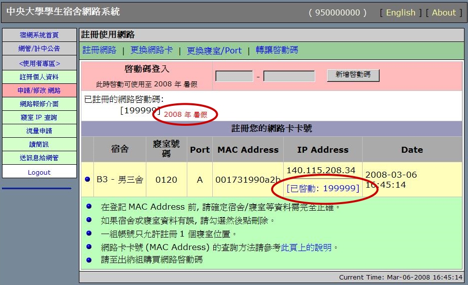Image resolution: width=468 pixels, height=285 pixels.
Task: Open 網路報修介面 repair interface
Action: 39,104
